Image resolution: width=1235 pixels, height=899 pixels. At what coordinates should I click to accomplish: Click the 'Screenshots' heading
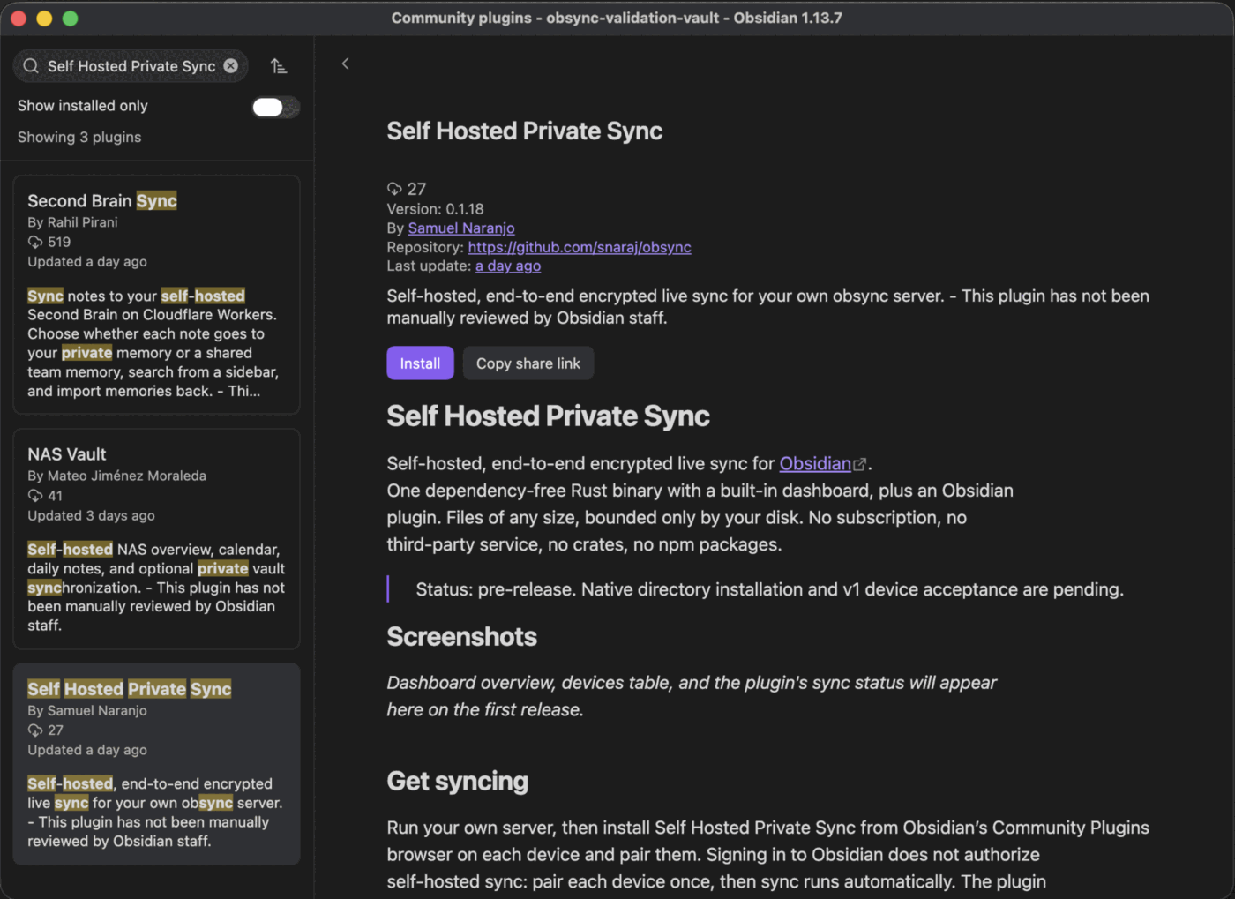click(x=461, y=637)
